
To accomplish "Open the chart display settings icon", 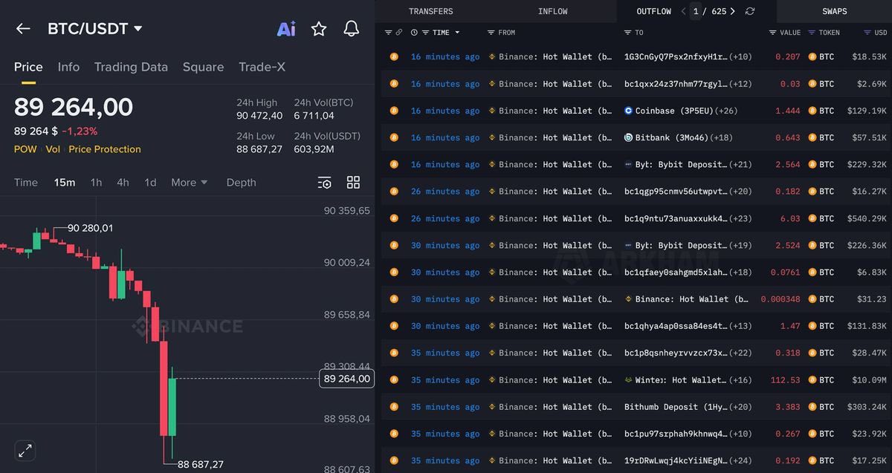I will [325, 182].
